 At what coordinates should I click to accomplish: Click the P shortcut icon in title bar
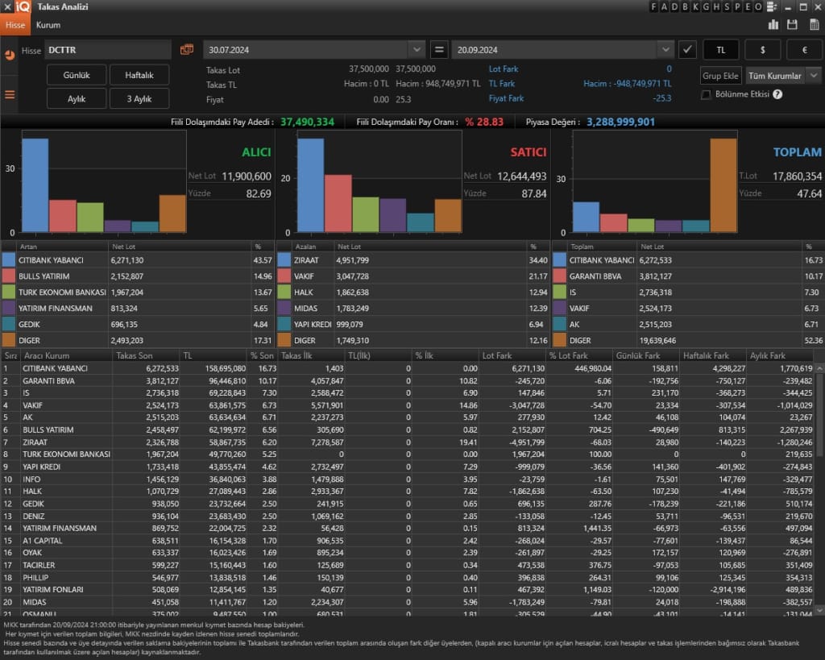point(738,6)
